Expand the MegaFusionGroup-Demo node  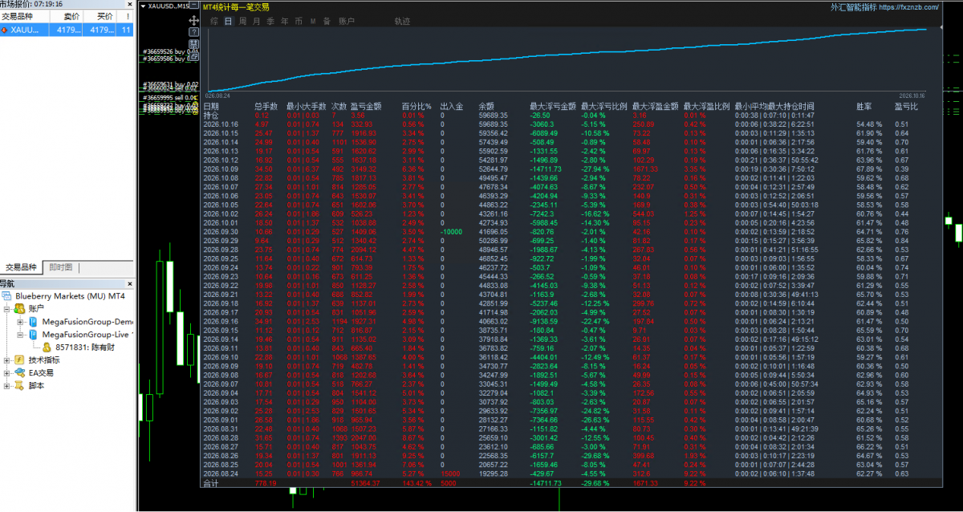click(x=21, y=322)
